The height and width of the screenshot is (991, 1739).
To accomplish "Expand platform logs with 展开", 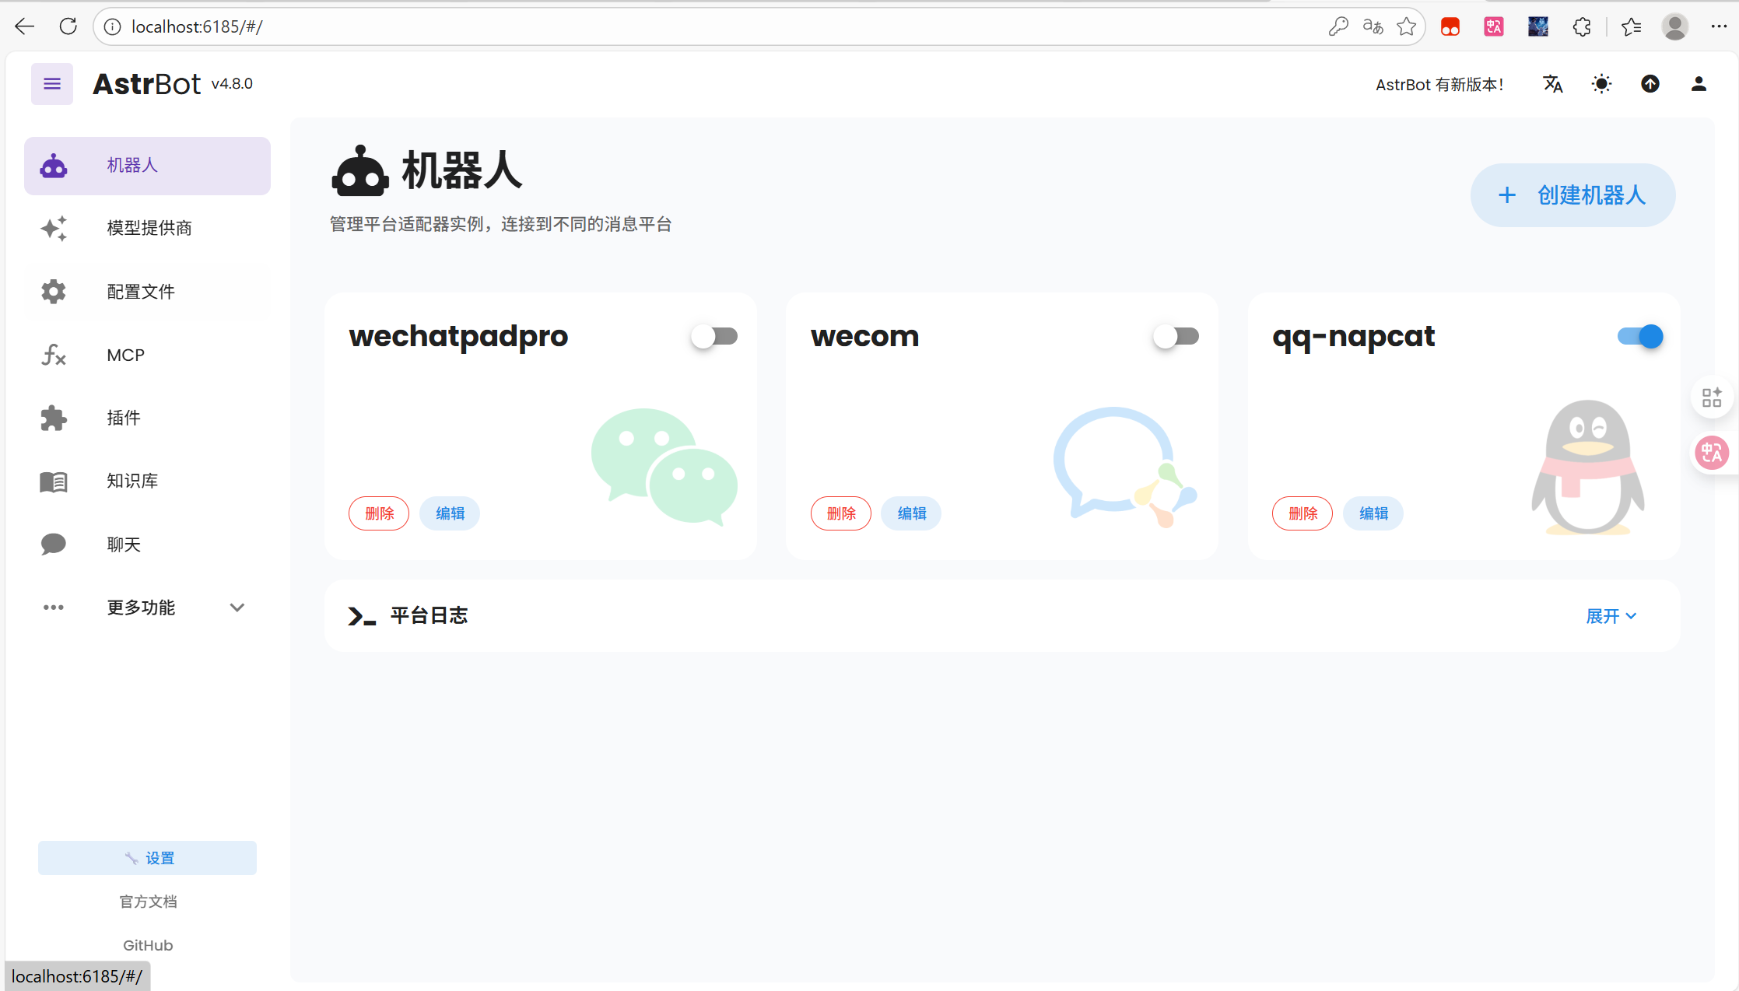I will point(1611,616).
